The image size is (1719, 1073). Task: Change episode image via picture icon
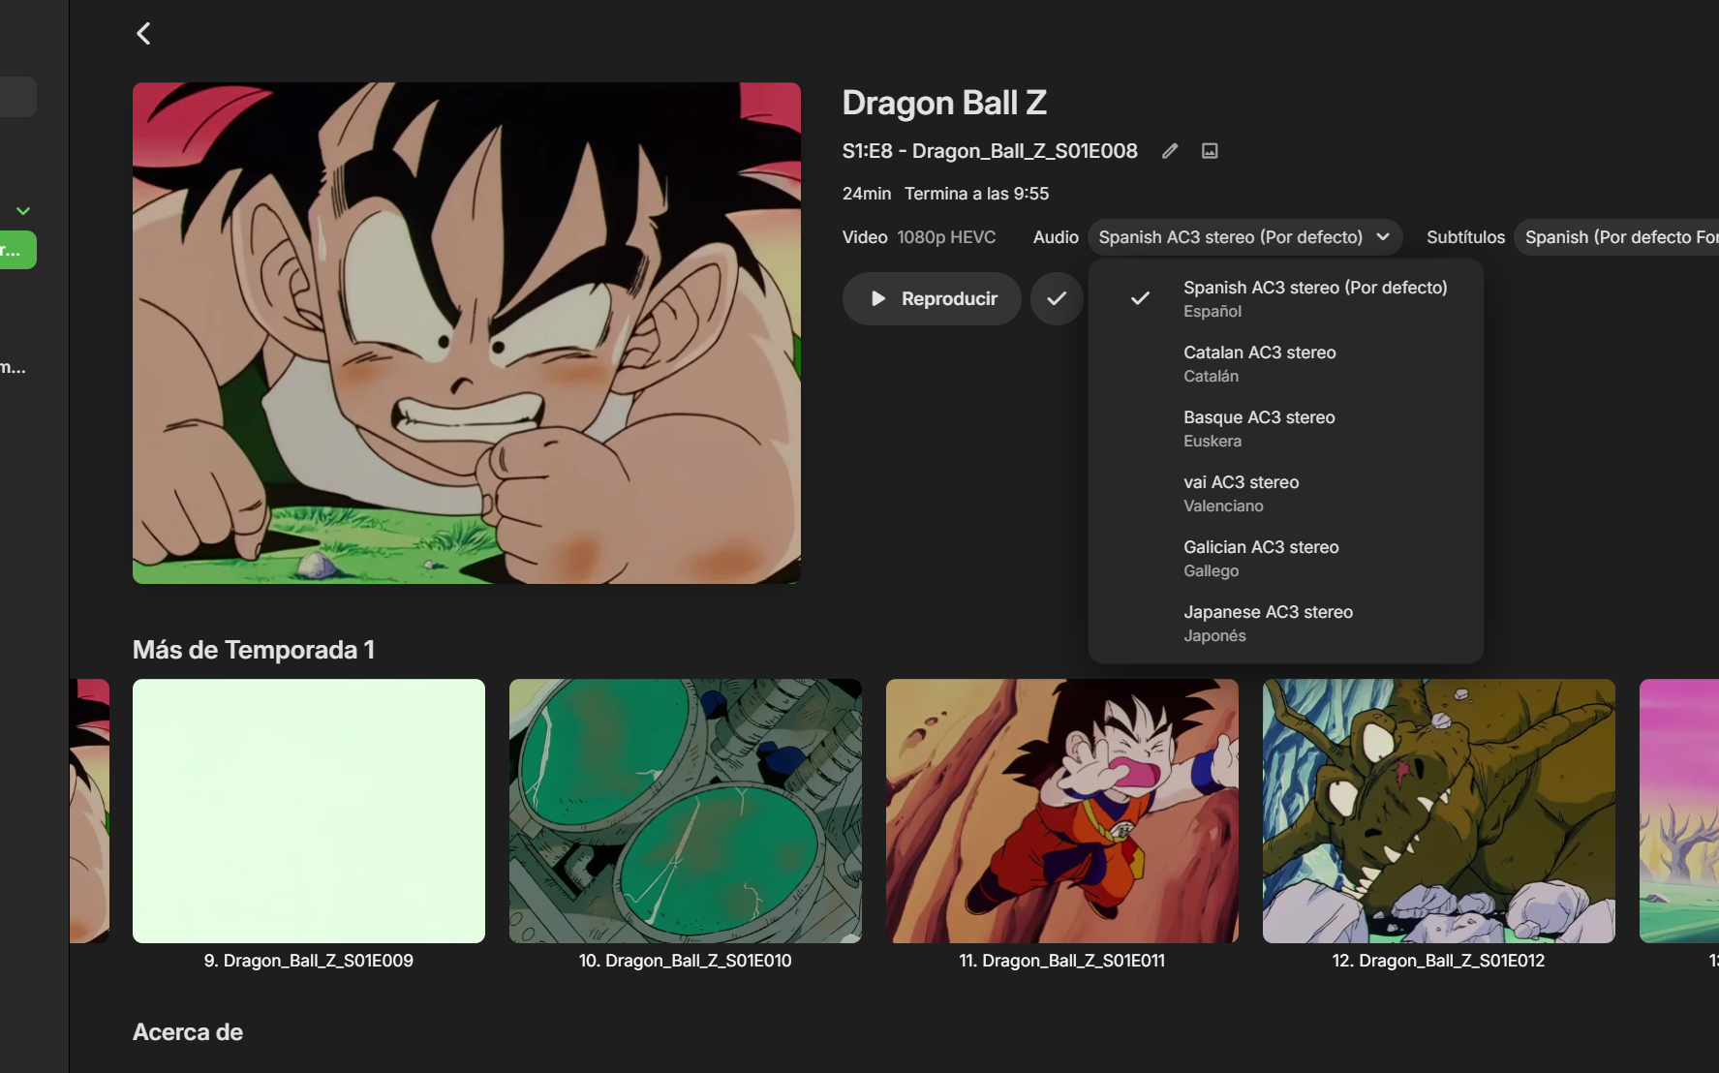coord(1210,151)
